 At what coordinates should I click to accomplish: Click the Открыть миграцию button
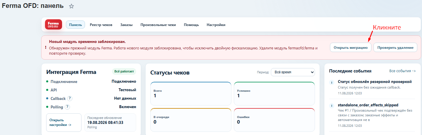click(x=351, y=47)
